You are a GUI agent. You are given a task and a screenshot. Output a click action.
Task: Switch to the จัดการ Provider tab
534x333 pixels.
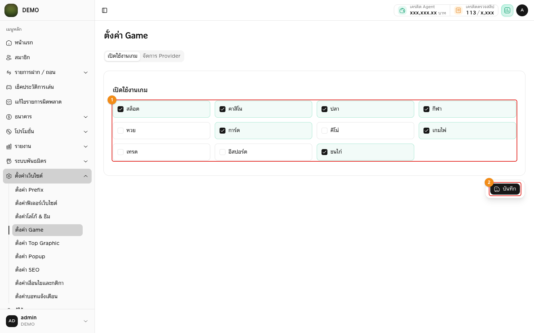[x=161, y=56]
